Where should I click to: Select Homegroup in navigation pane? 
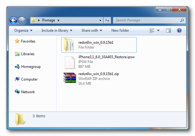pyautogui.click(x=31, y=67)
